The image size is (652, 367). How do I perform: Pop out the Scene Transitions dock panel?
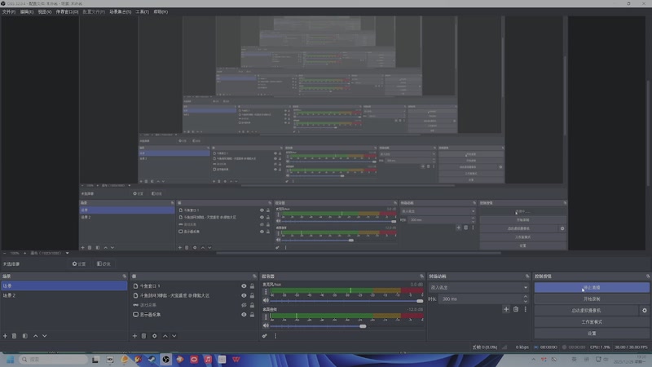[x=527, y=276]
